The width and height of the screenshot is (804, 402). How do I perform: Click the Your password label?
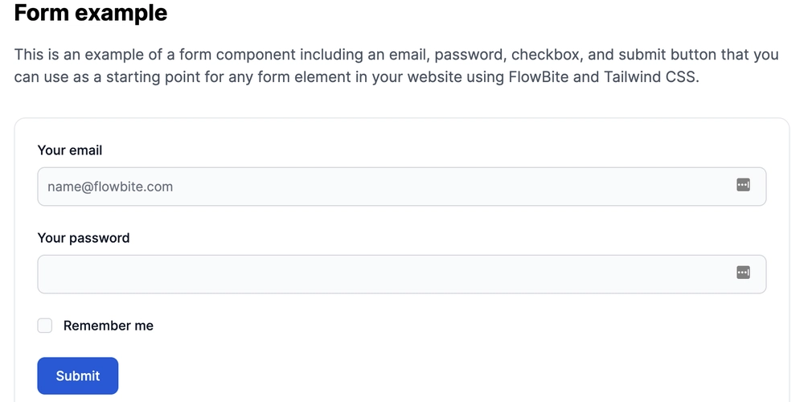(x=84, y=238)
